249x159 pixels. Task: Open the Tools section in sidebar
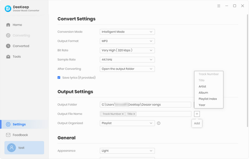click(16, 57)
